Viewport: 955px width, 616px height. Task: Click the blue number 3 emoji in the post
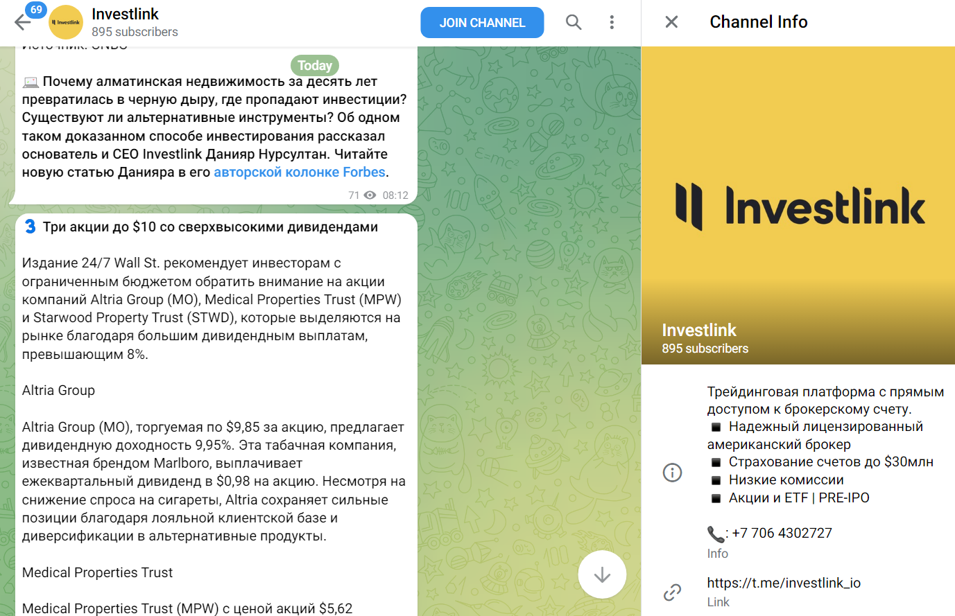point(30,227)
